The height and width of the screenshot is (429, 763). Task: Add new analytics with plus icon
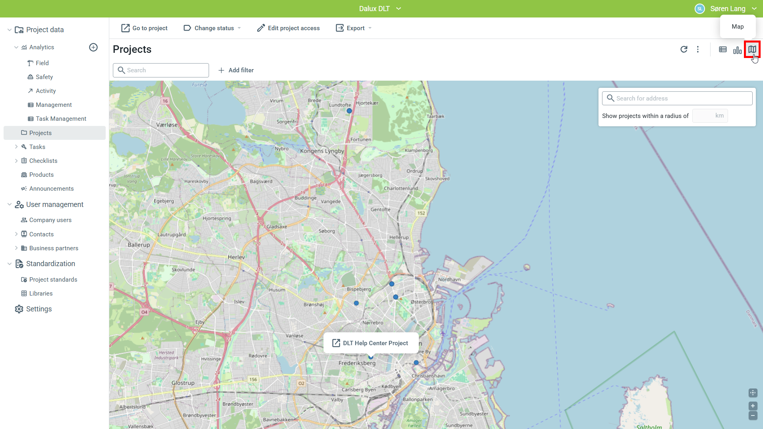[93, 47]
